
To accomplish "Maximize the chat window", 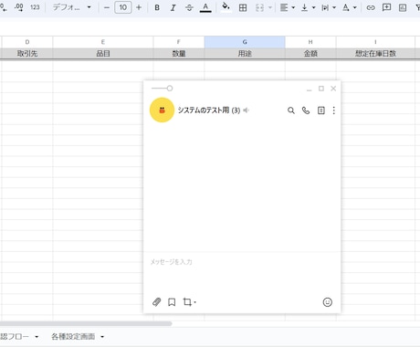I will (321, 89).
